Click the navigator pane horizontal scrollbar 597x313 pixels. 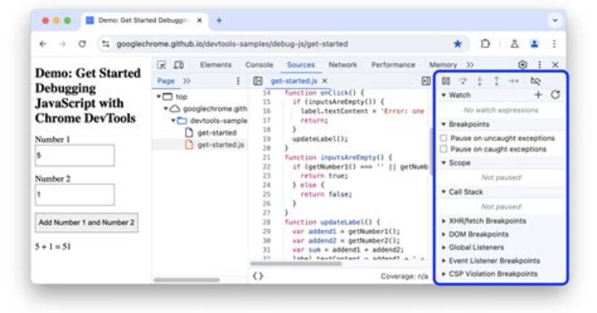(x=187, y=280)
